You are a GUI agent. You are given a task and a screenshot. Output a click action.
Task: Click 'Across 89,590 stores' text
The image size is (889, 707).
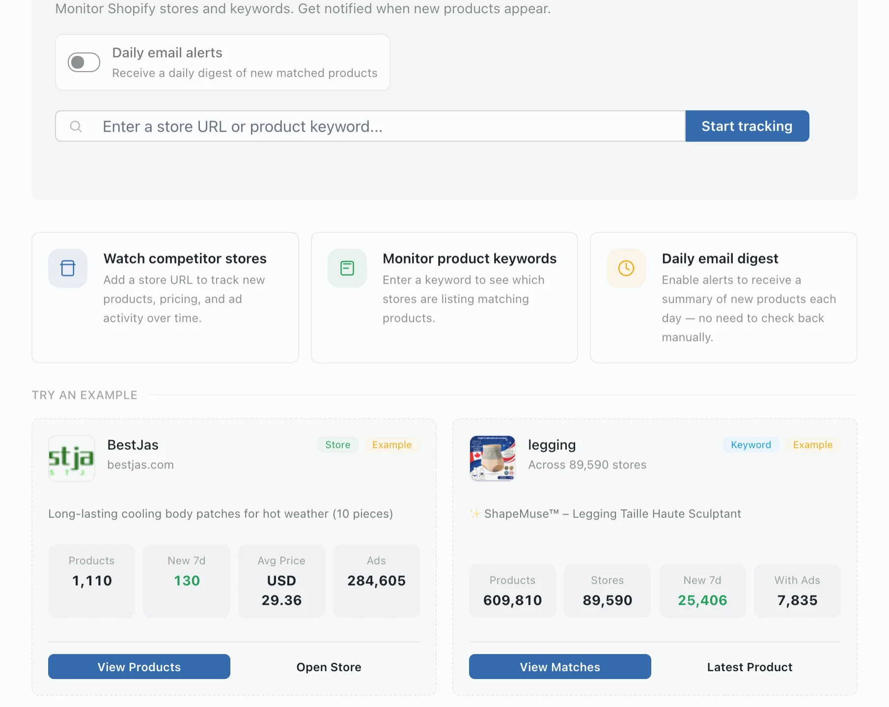point(587,465)
